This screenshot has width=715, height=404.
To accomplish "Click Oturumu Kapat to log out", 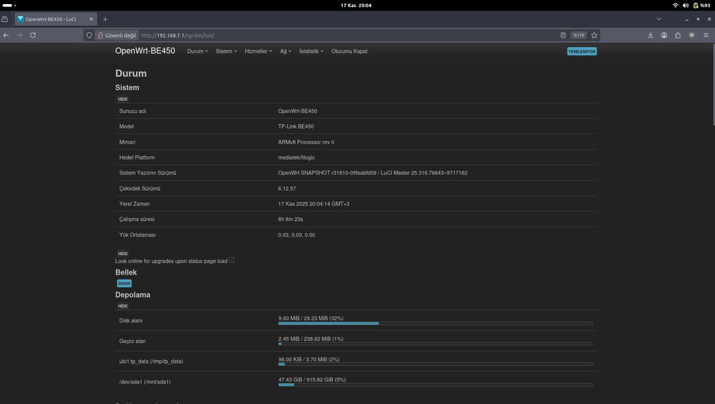I will 349,51.
